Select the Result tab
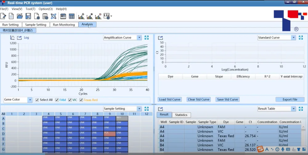Viewport: 308px width, 155px height. coord(164,115)
